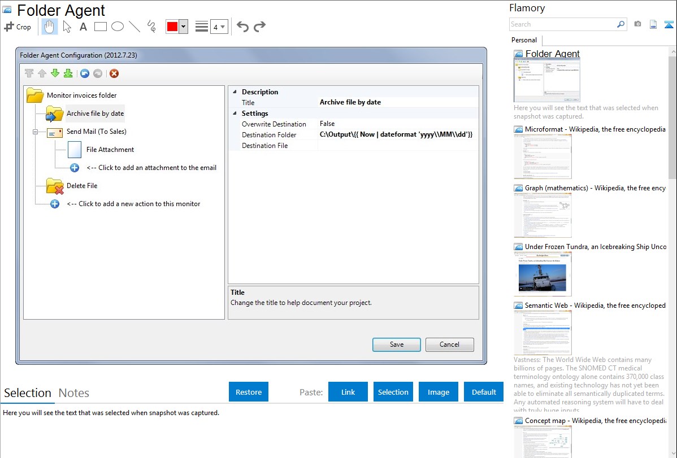The width and height of the screenshot is (677, 458).
Task: Undo the last annotation
Action: [x=242, y=27]
